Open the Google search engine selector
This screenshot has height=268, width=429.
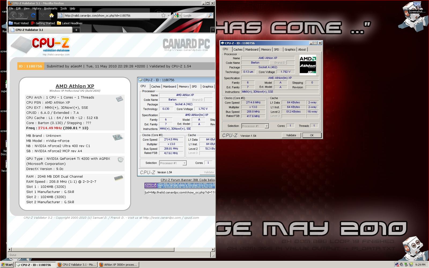point(177,16)
